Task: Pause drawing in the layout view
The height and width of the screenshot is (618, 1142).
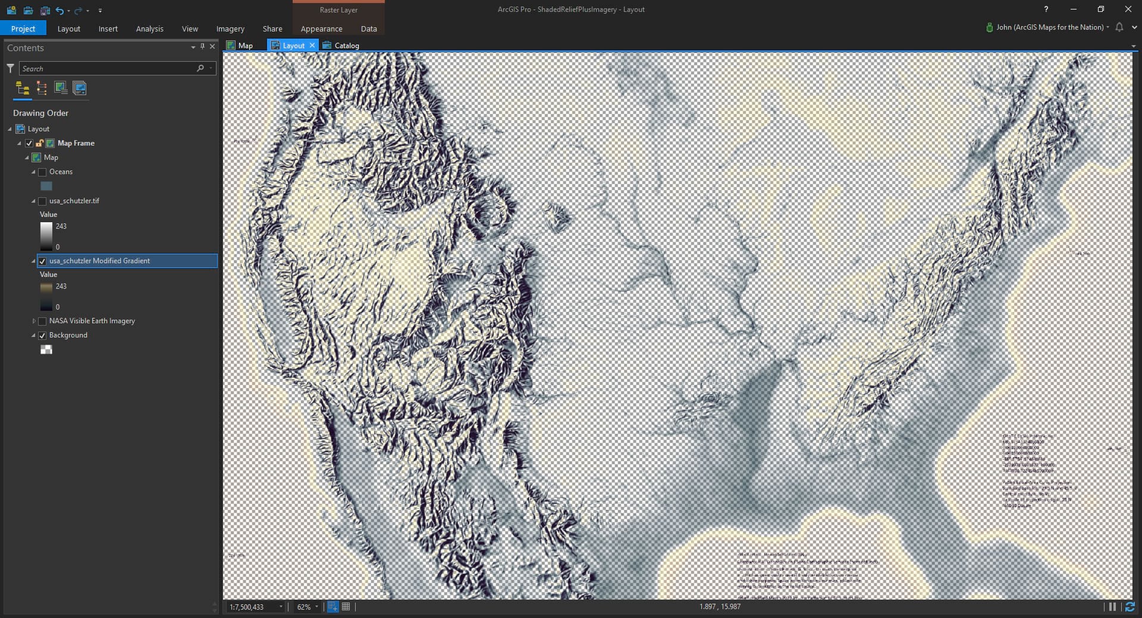Action: 1112,607
